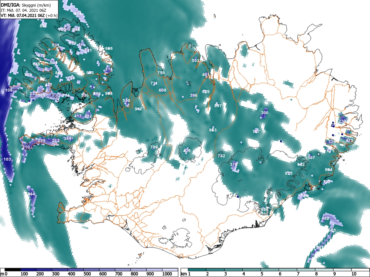Click the '300' value on the map, not the legend
Image resolution: width=370 pixels, height=277 pixels.
[x=265, y=113]
